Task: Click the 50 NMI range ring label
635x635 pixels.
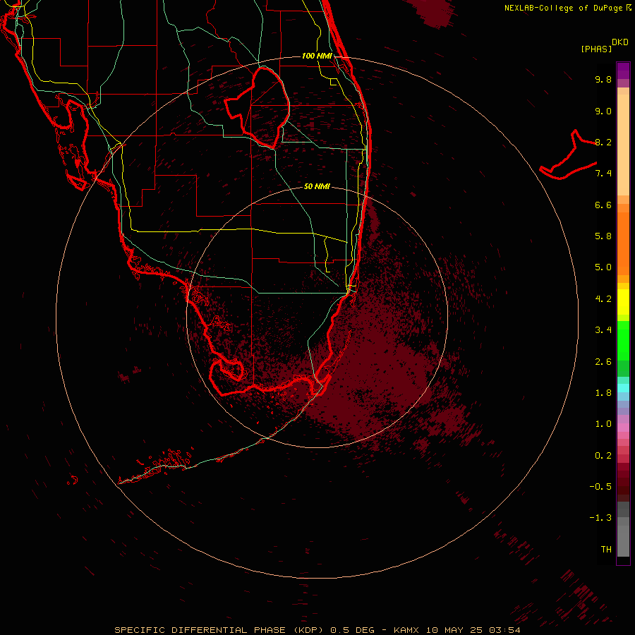Action: click(x=317, y=186)
